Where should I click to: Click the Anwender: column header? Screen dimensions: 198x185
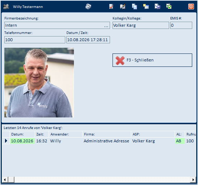click(x=66, y=134)
